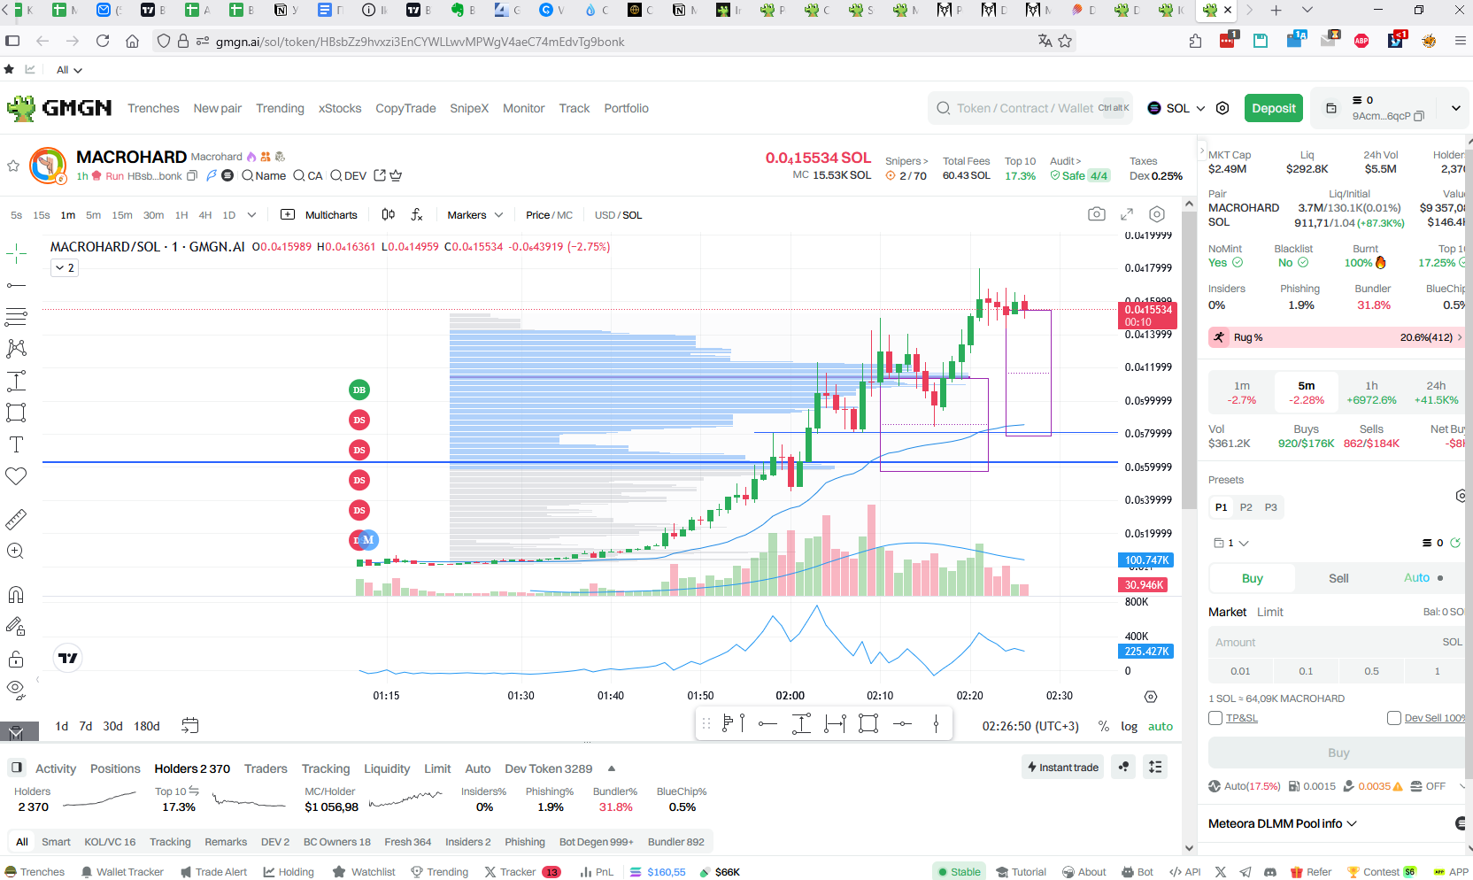The image size is (1473, 880).
Task: Select the 1h stats period tab
Action: (1371, 392)
